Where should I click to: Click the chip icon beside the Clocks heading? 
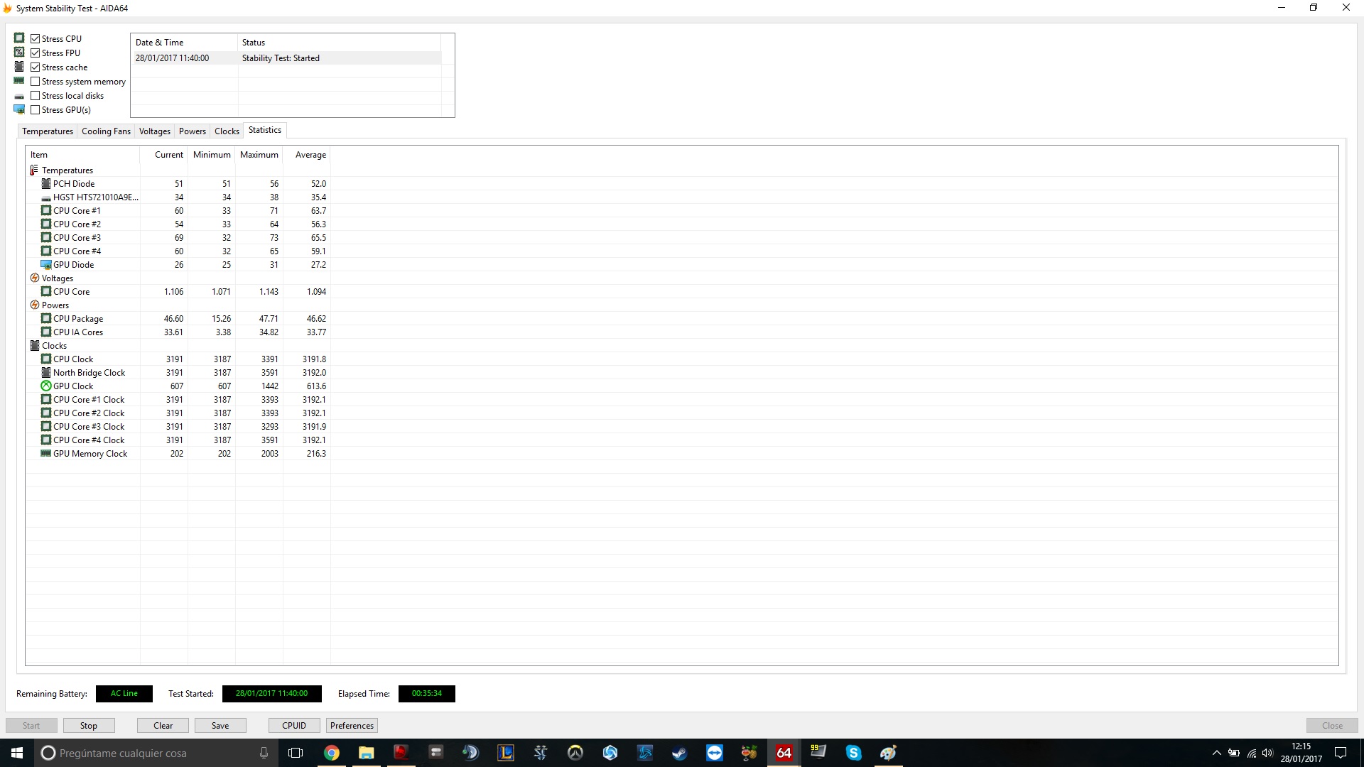[x=34, y=346]
